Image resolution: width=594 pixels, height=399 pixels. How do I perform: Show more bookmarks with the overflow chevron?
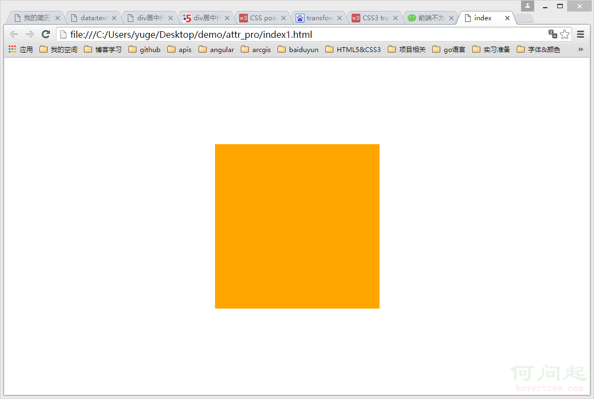[x=581, y=49]
